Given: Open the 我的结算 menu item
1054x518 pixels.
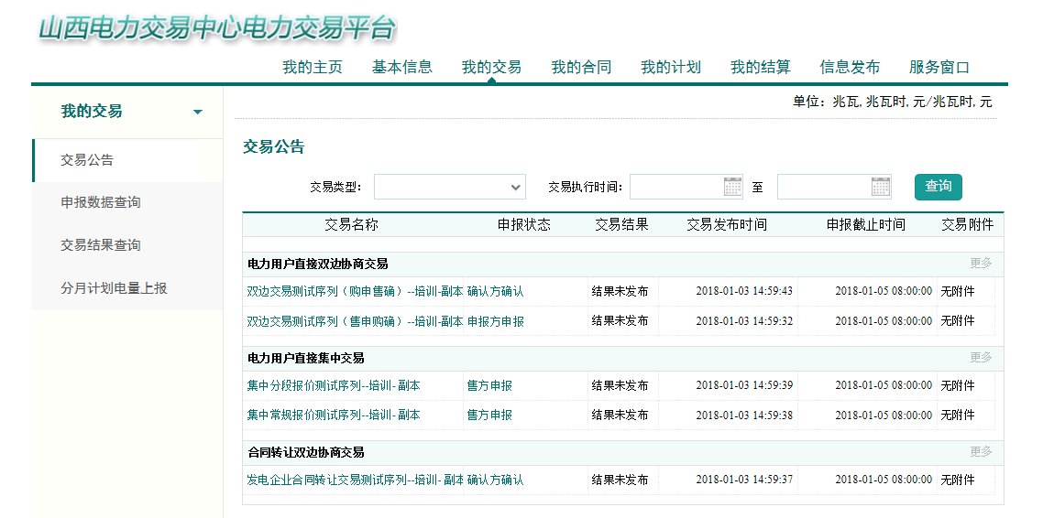Looking at the screenshot, I should click(x=760, y=67).
